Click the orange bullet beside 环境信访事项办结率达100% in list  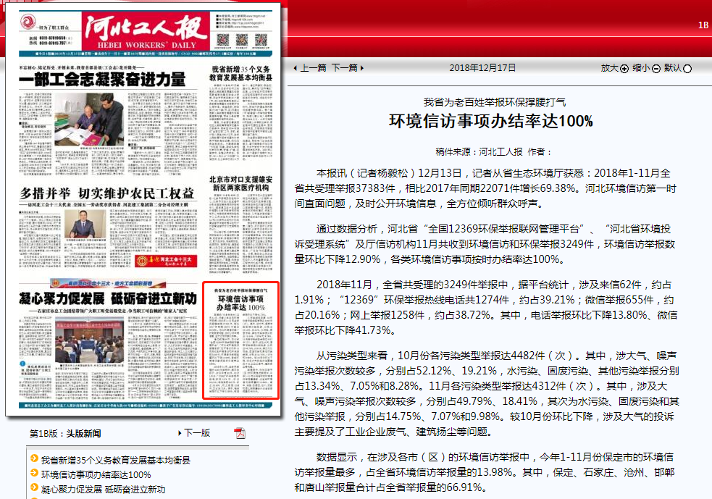point(34,474)
